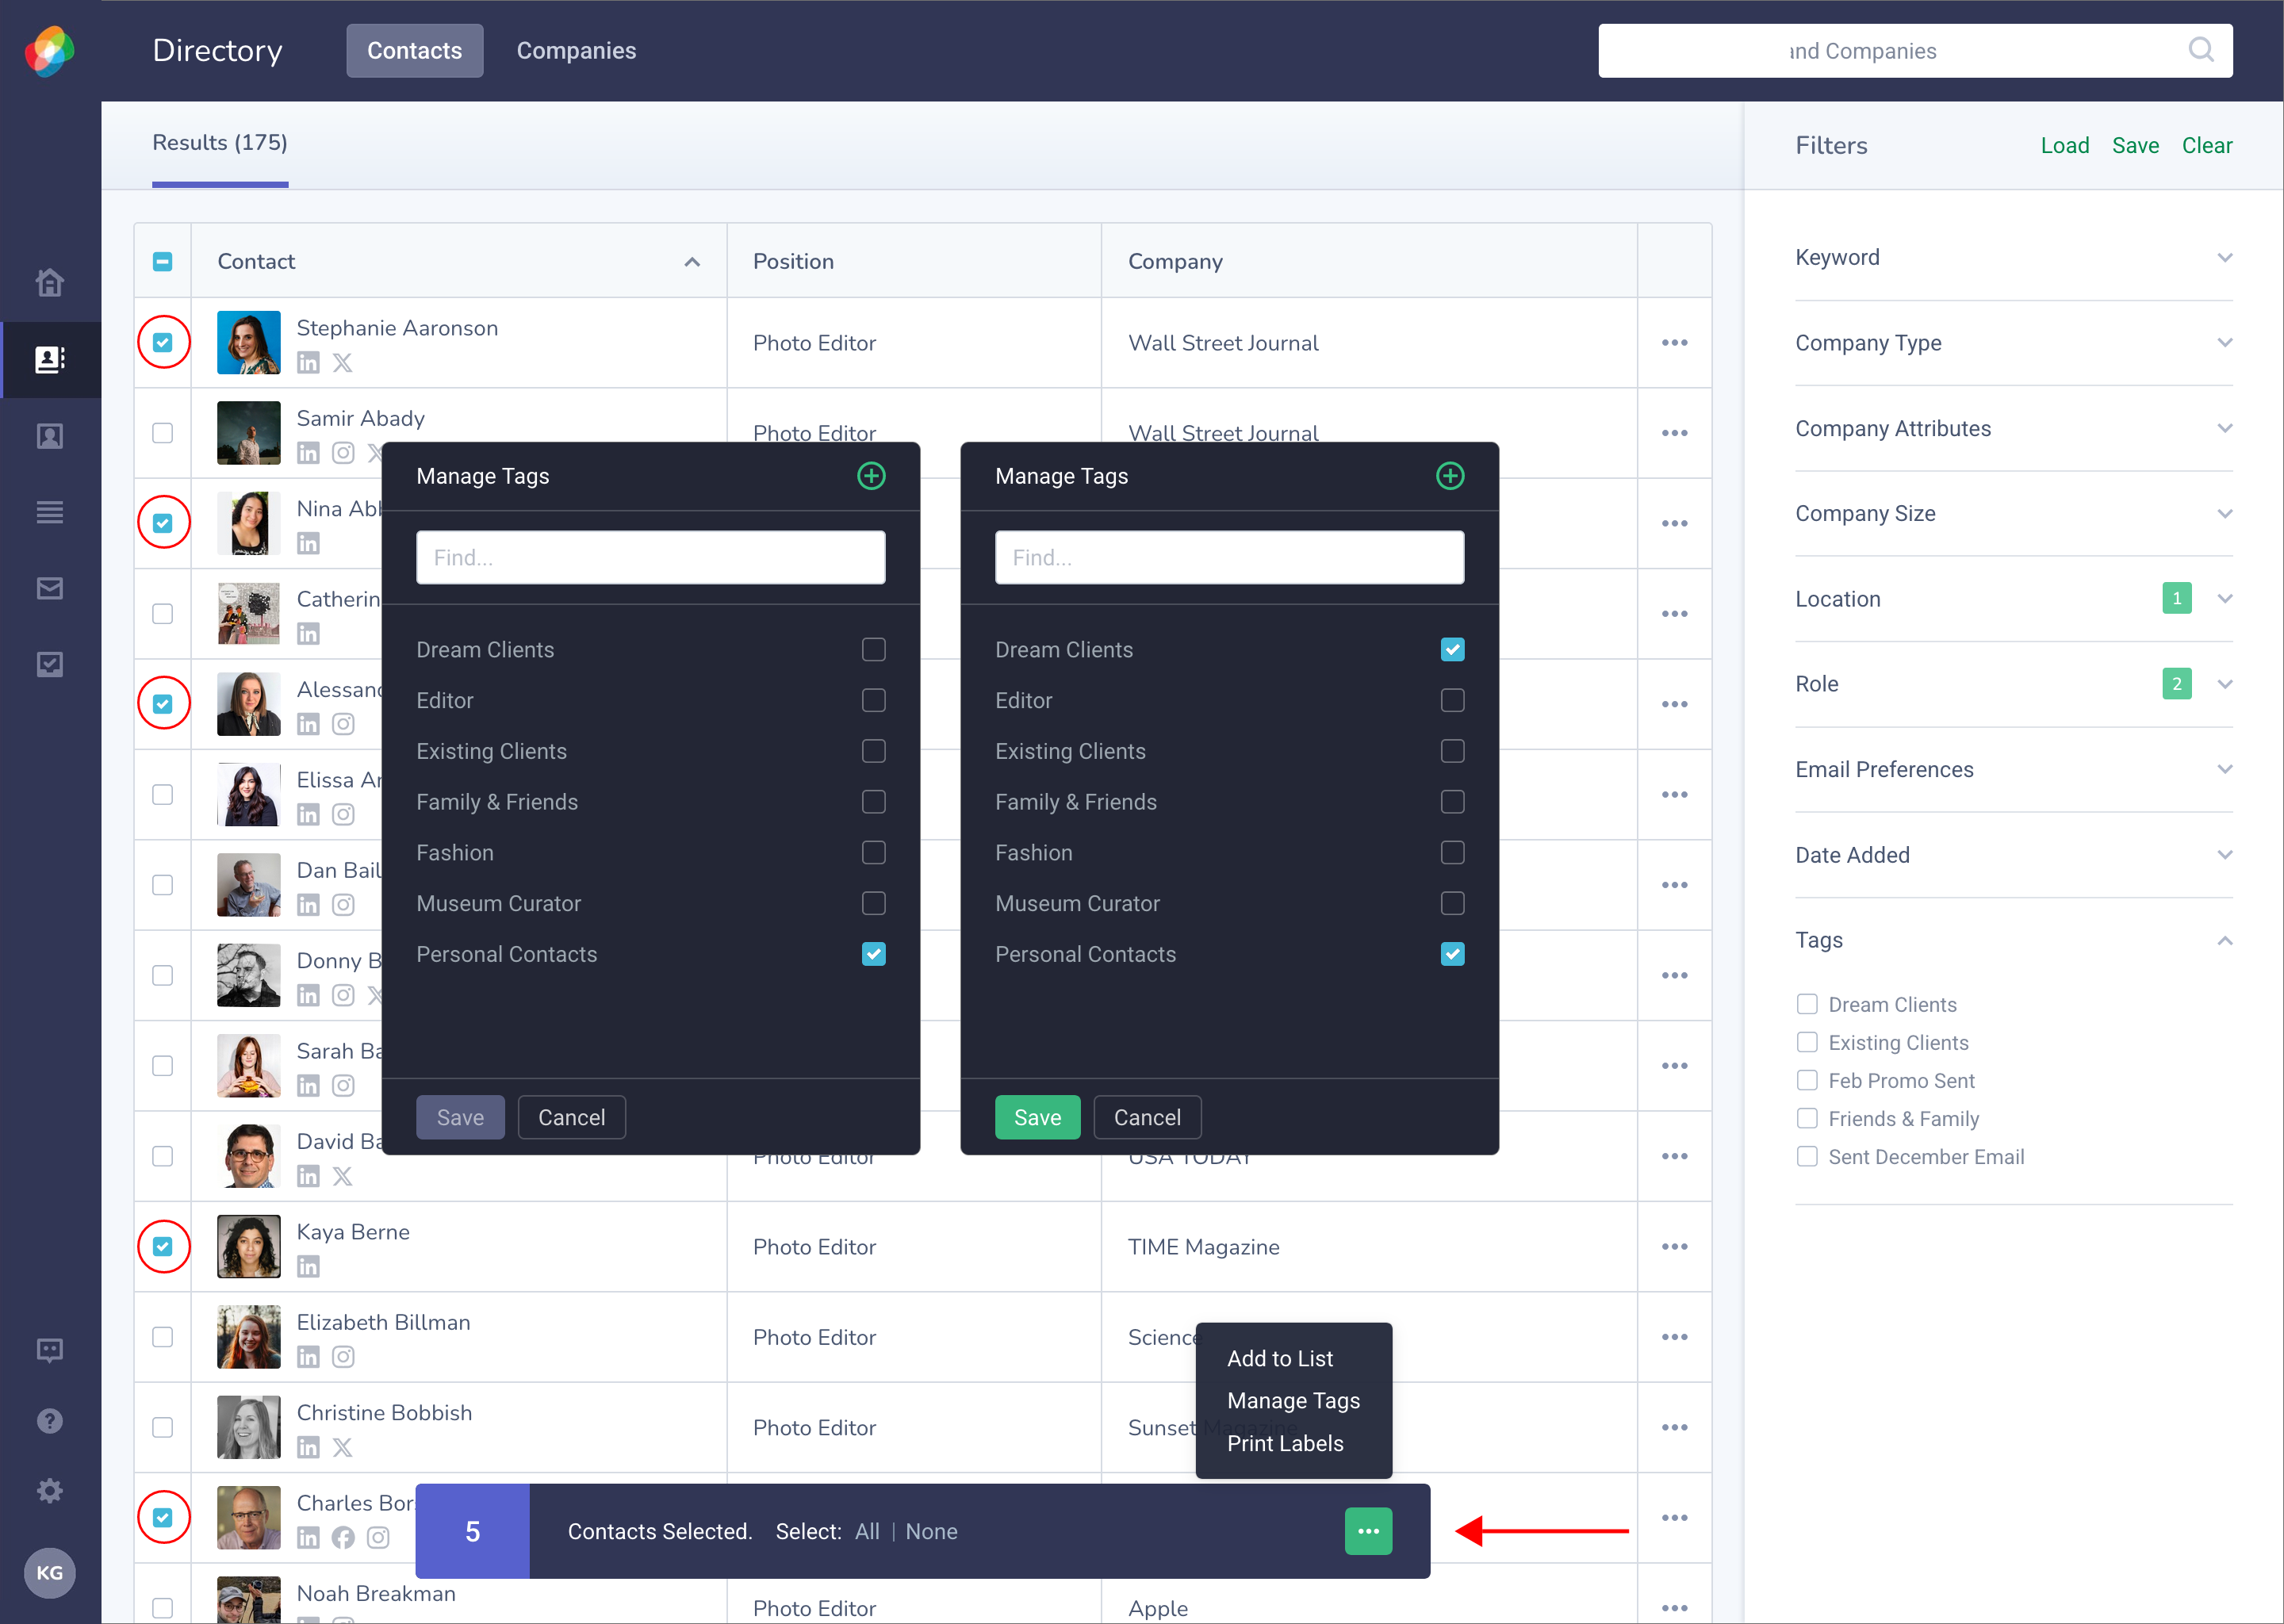Choose Manage Tags menu item
Image resolution: width=2284 pixels, height=1624 pixels.
tap(1293, 1401)
